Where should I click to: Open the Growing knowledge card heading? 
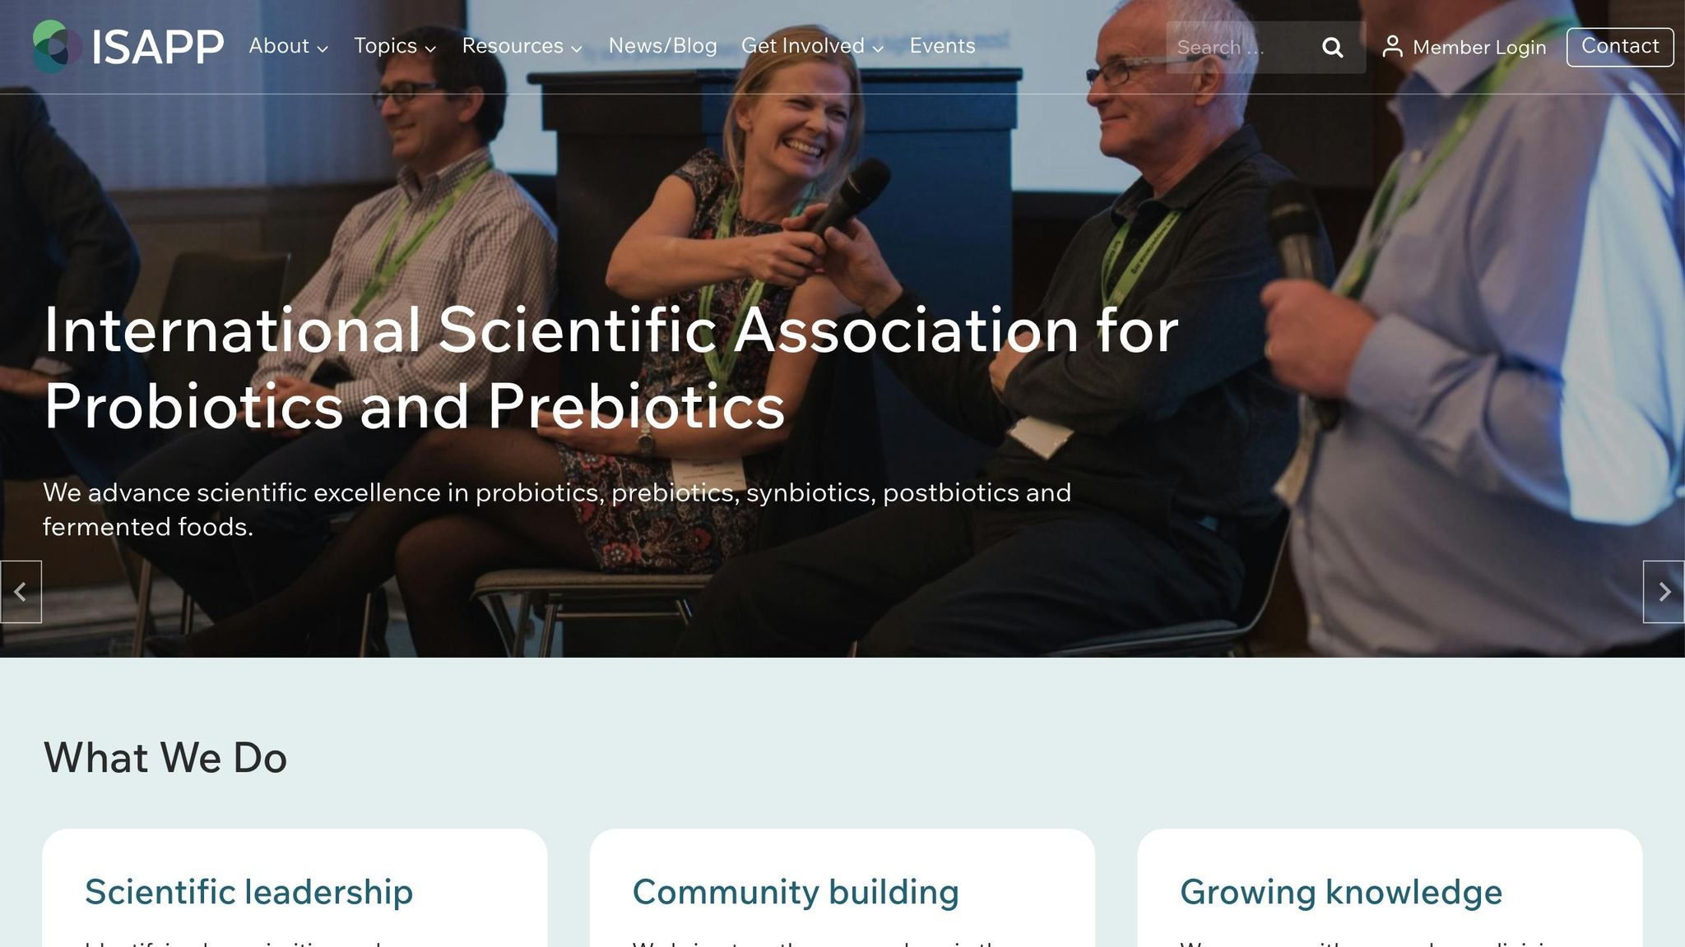[1340, 892]
